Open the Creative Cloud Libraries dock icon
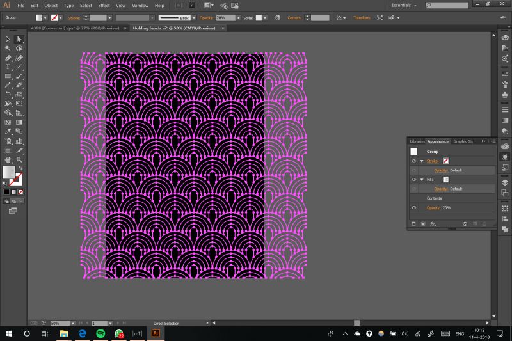 (505, 147)
